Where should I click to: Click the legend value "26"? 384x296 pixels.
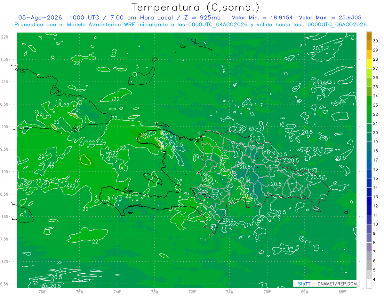[x=375, y=78]
